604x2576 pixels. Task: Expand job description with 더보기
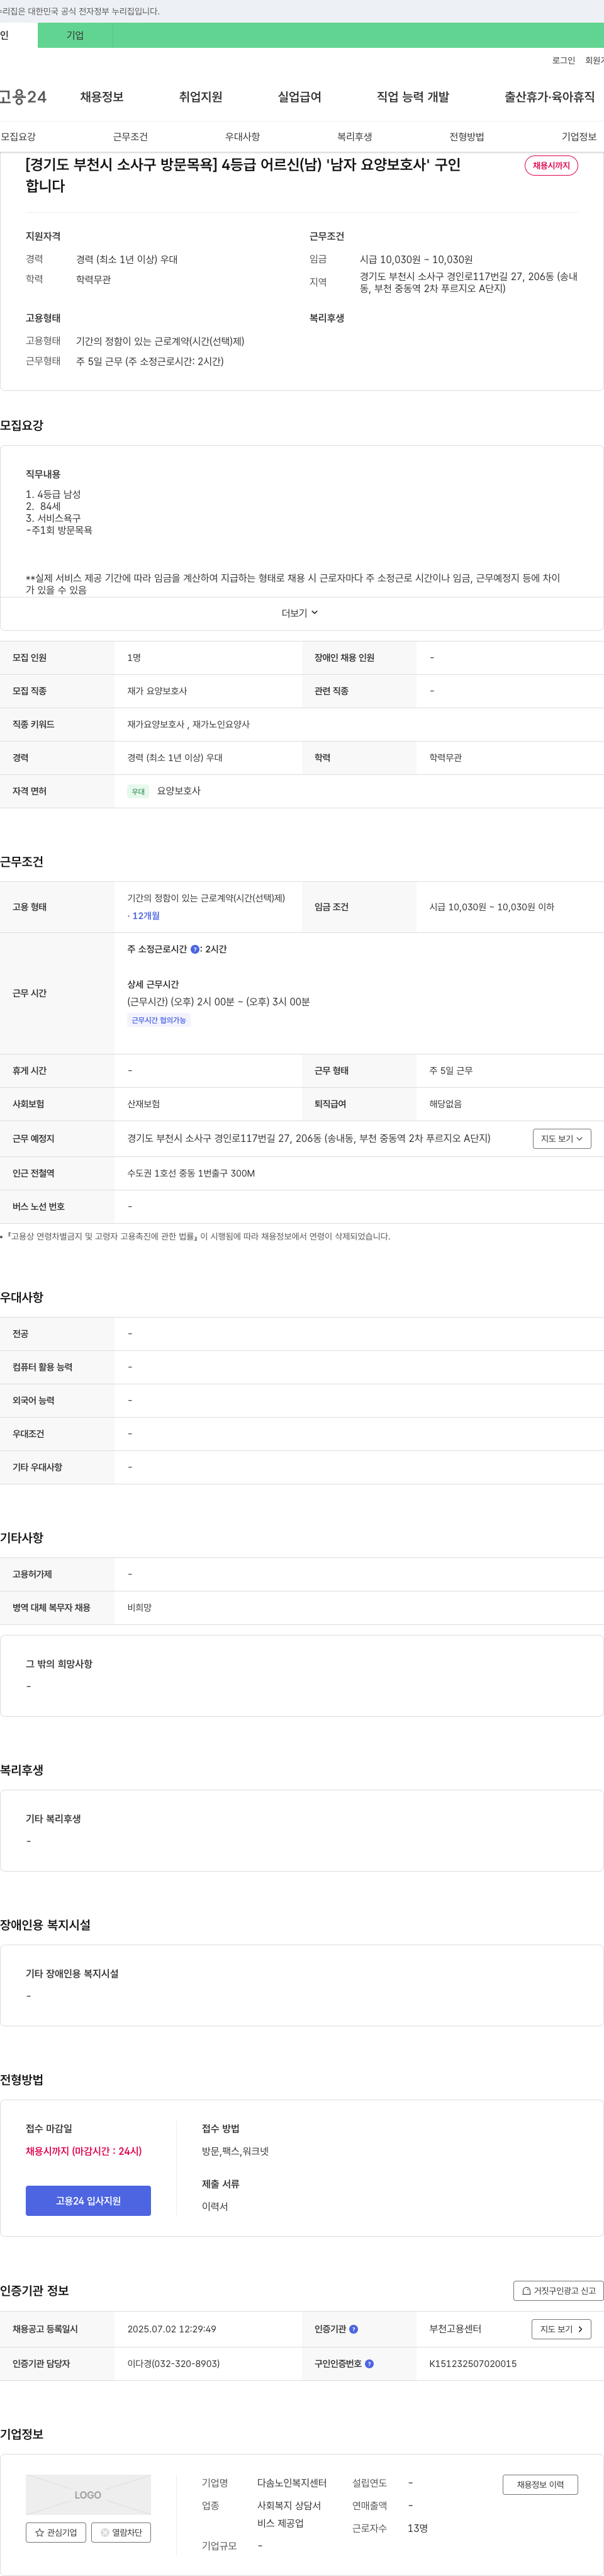(x=300, y=613)
